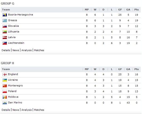142x114 pixels.
Task: Click Pts column header in Group G
Action: pos(136,10)
